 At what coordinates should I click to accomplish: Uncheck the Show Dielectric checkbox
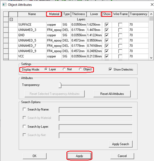[x=110, y=69]
